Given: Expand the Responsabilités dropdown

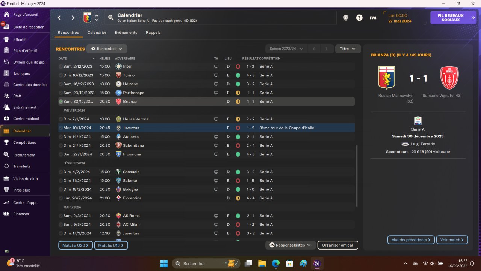Looking at the screenshot, I should (290, 245).
